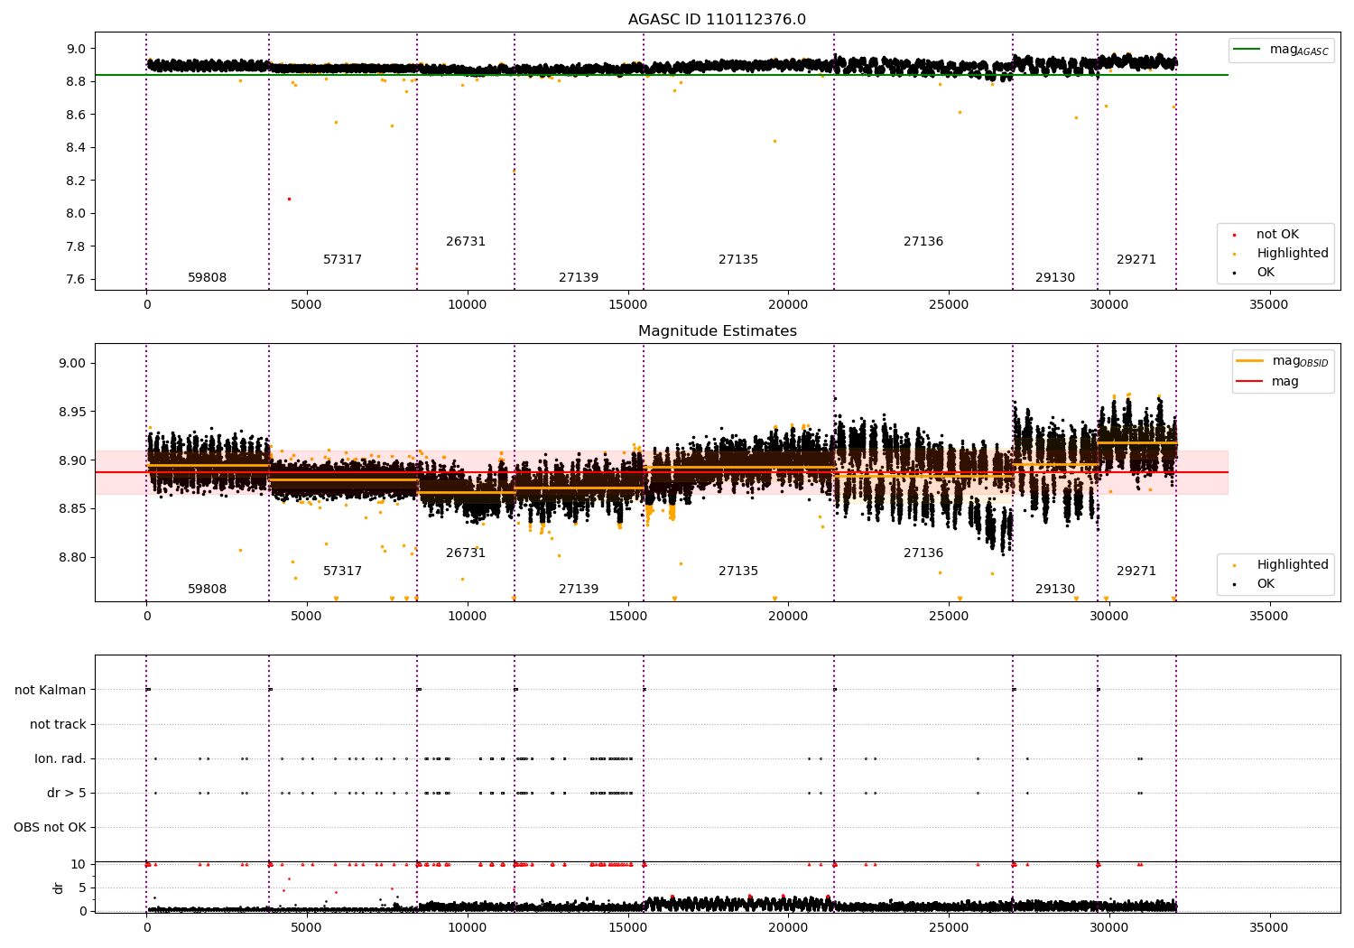This screenshot has height=948, width=1354.
Task: Click obsid label 27136 in top panel
Action: (923, 242)
